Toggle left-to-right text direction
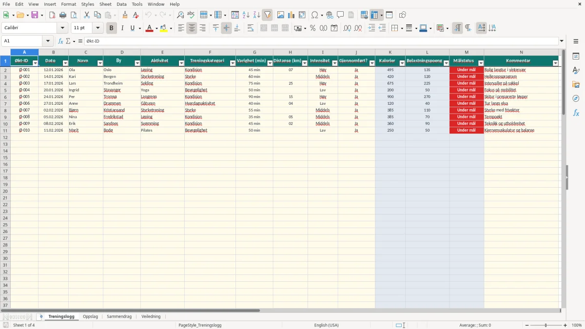Screen dimensions: 585x329 [457, 28]
